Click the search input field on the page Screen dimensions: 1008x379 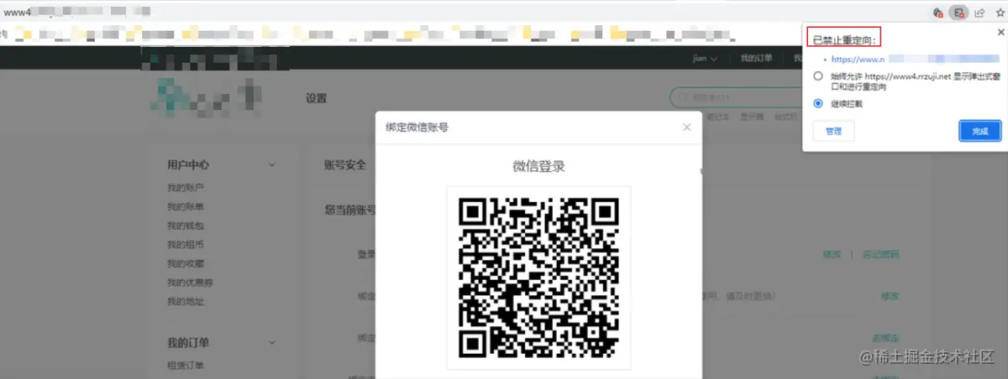tap(737, 98)
